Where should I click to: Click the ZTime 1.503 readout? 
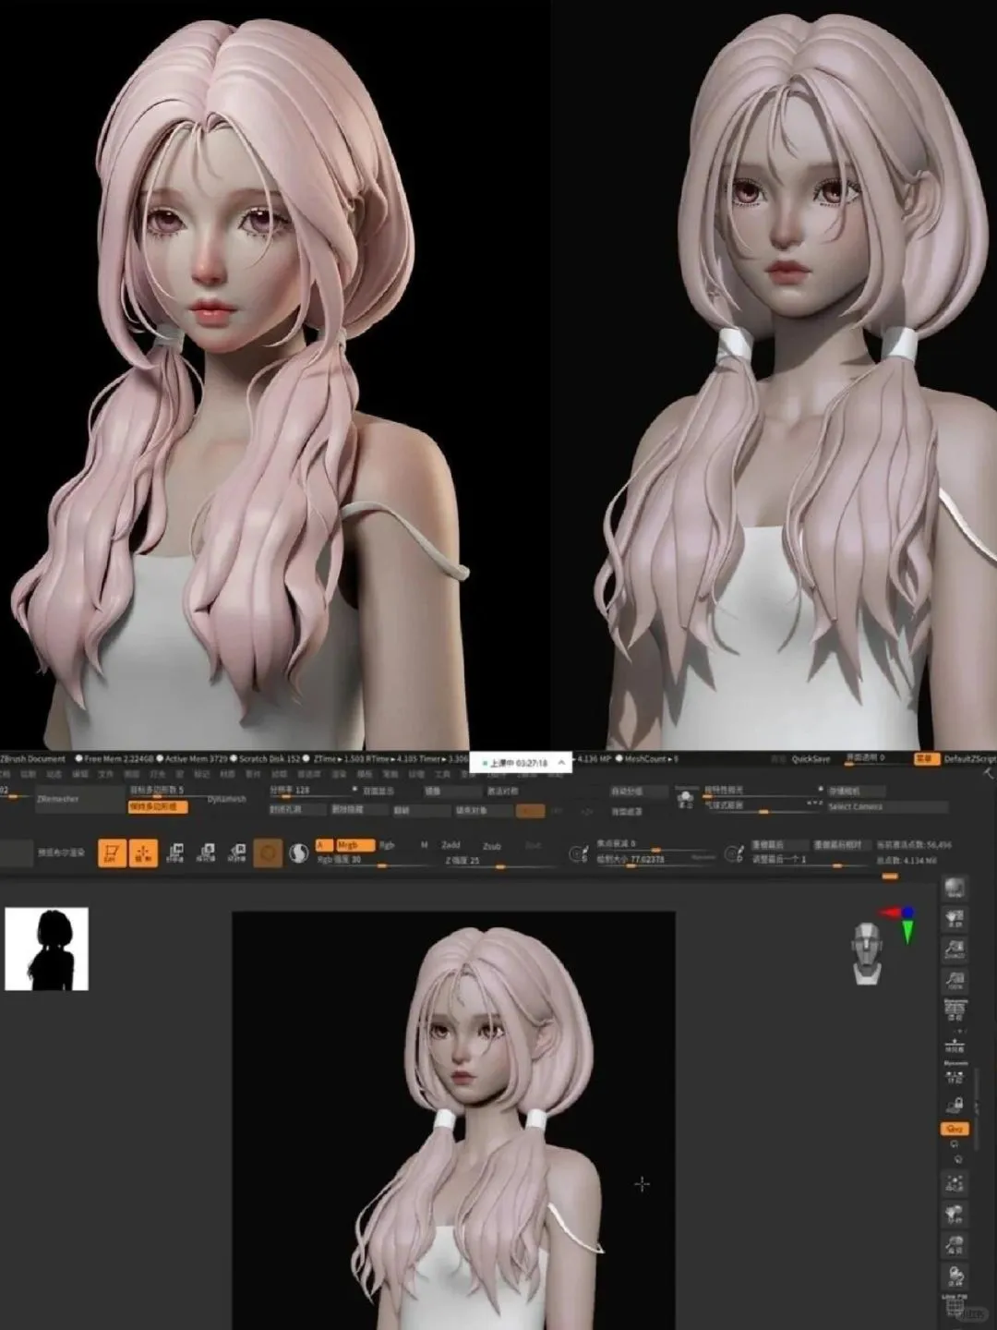pos(339,758)
